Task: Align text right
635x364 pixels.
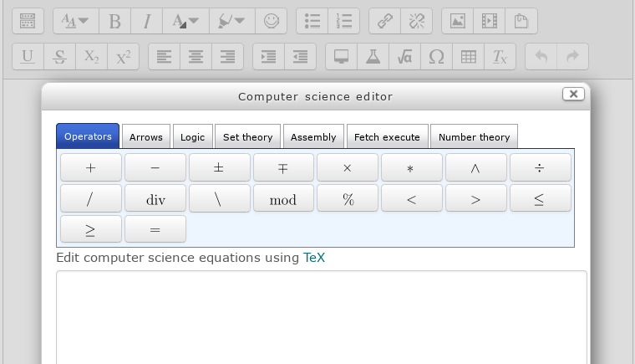Action: pyautogui.click(x=227, y=56)
